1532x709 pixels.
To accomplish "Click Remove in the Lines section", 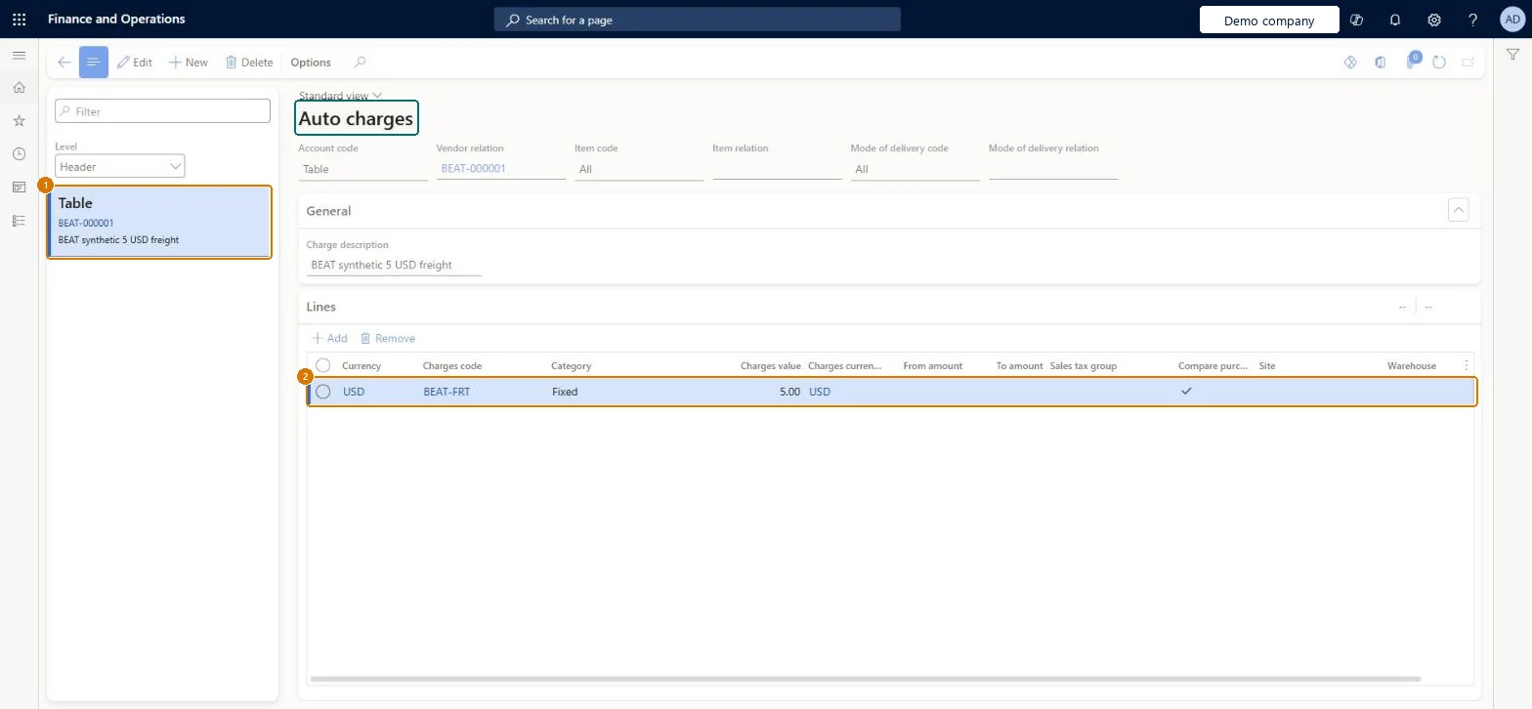I will [388, 338].
